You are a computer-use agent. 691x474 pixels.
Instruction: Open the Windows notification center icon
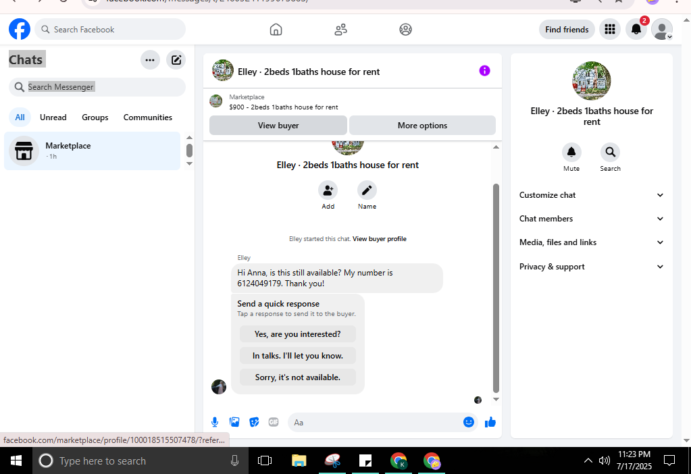click(x=669, y=460)
